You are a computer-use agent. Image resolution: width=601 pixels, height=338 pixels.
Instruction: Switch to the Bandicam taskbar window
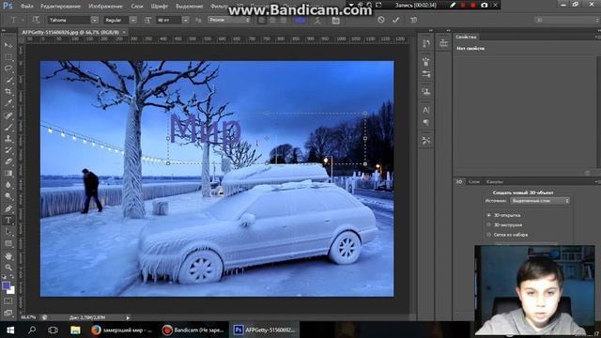coord(193,330)
